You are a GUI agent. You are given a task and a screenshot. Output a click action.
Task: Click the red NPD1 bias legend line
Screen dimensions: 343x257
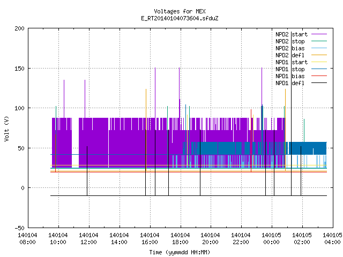[x=319, y=76]
